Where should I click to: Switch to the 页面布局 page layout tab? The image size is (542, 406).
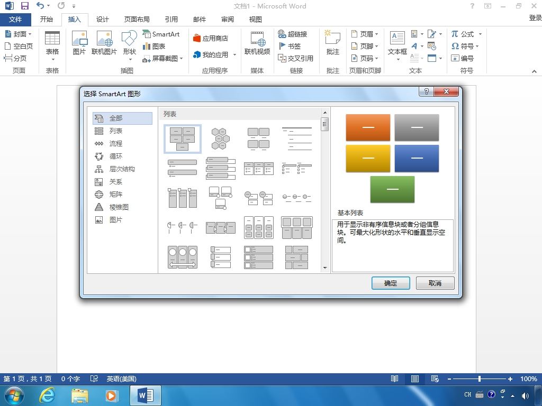(137, 20)
